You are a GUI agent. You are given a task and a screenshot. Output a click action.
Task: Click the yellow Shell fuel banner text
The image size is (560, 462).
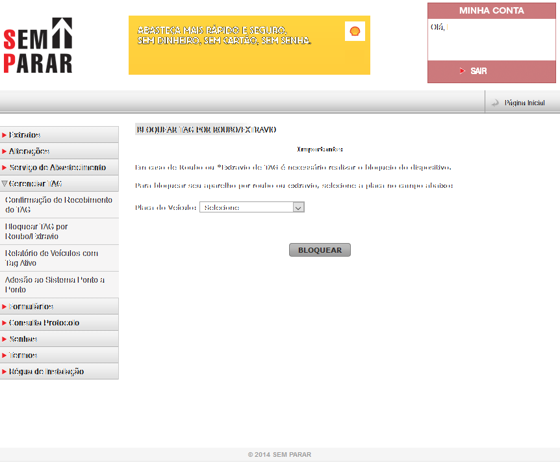[224, 35]
